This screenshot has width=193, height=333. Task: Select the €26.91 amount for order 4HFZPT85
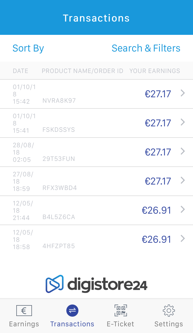(157, 239)
